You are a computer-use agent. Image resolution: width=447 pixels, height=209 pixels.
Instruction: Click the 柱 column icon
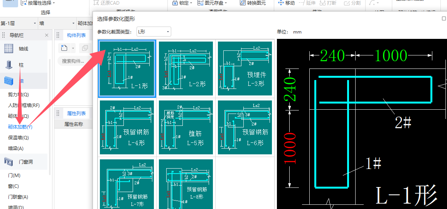click(x=9, y=65)
